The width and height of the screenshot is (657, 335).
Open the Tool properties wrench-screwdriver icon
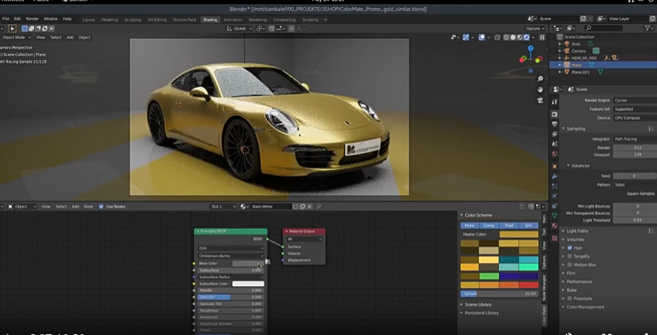point(554,102)
